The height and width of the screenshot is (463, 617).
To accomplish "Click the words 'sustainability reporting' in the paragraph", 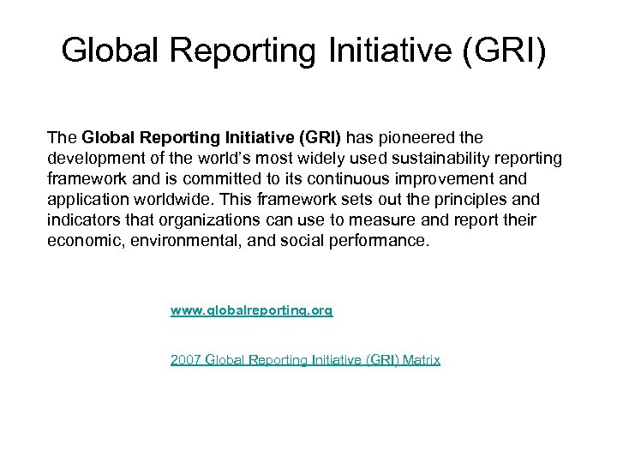I will tap(477, 159).
